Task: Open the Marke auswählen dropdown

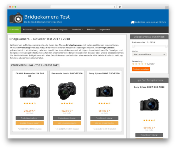Action: click(149, 54)
